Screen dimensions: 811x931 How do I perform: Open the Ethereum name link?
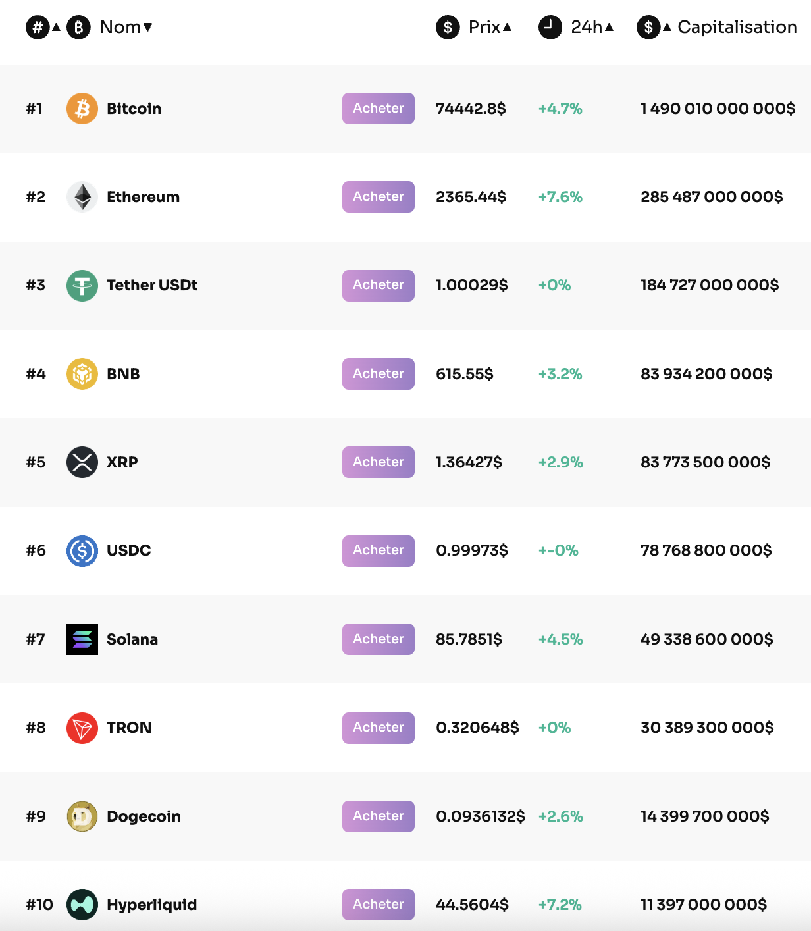point(144,196)
